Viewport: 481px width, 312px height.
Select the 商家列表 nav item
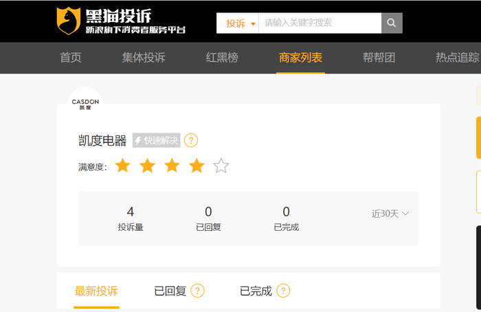click(x=301, y=58)
